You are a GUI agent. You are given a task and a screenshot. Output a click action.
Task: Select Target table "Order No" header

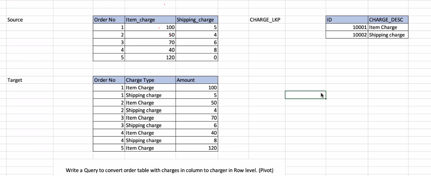click(109, 80)
